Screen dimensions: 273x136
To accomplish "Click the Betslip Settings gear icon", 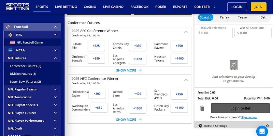I will [x=200, y=126].
